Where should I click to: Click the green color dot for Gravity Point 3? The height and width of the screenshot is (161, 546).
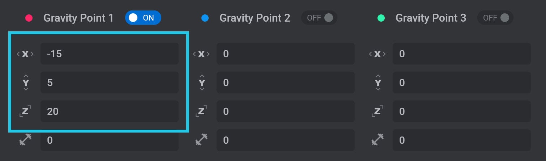[x=381, y=18]
